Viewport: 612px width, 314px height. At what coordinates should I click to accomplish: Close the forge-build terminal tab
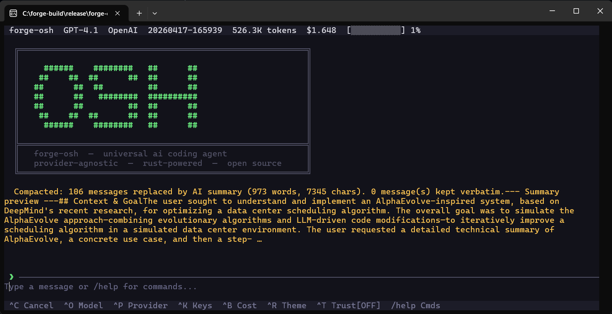(117, 13)
